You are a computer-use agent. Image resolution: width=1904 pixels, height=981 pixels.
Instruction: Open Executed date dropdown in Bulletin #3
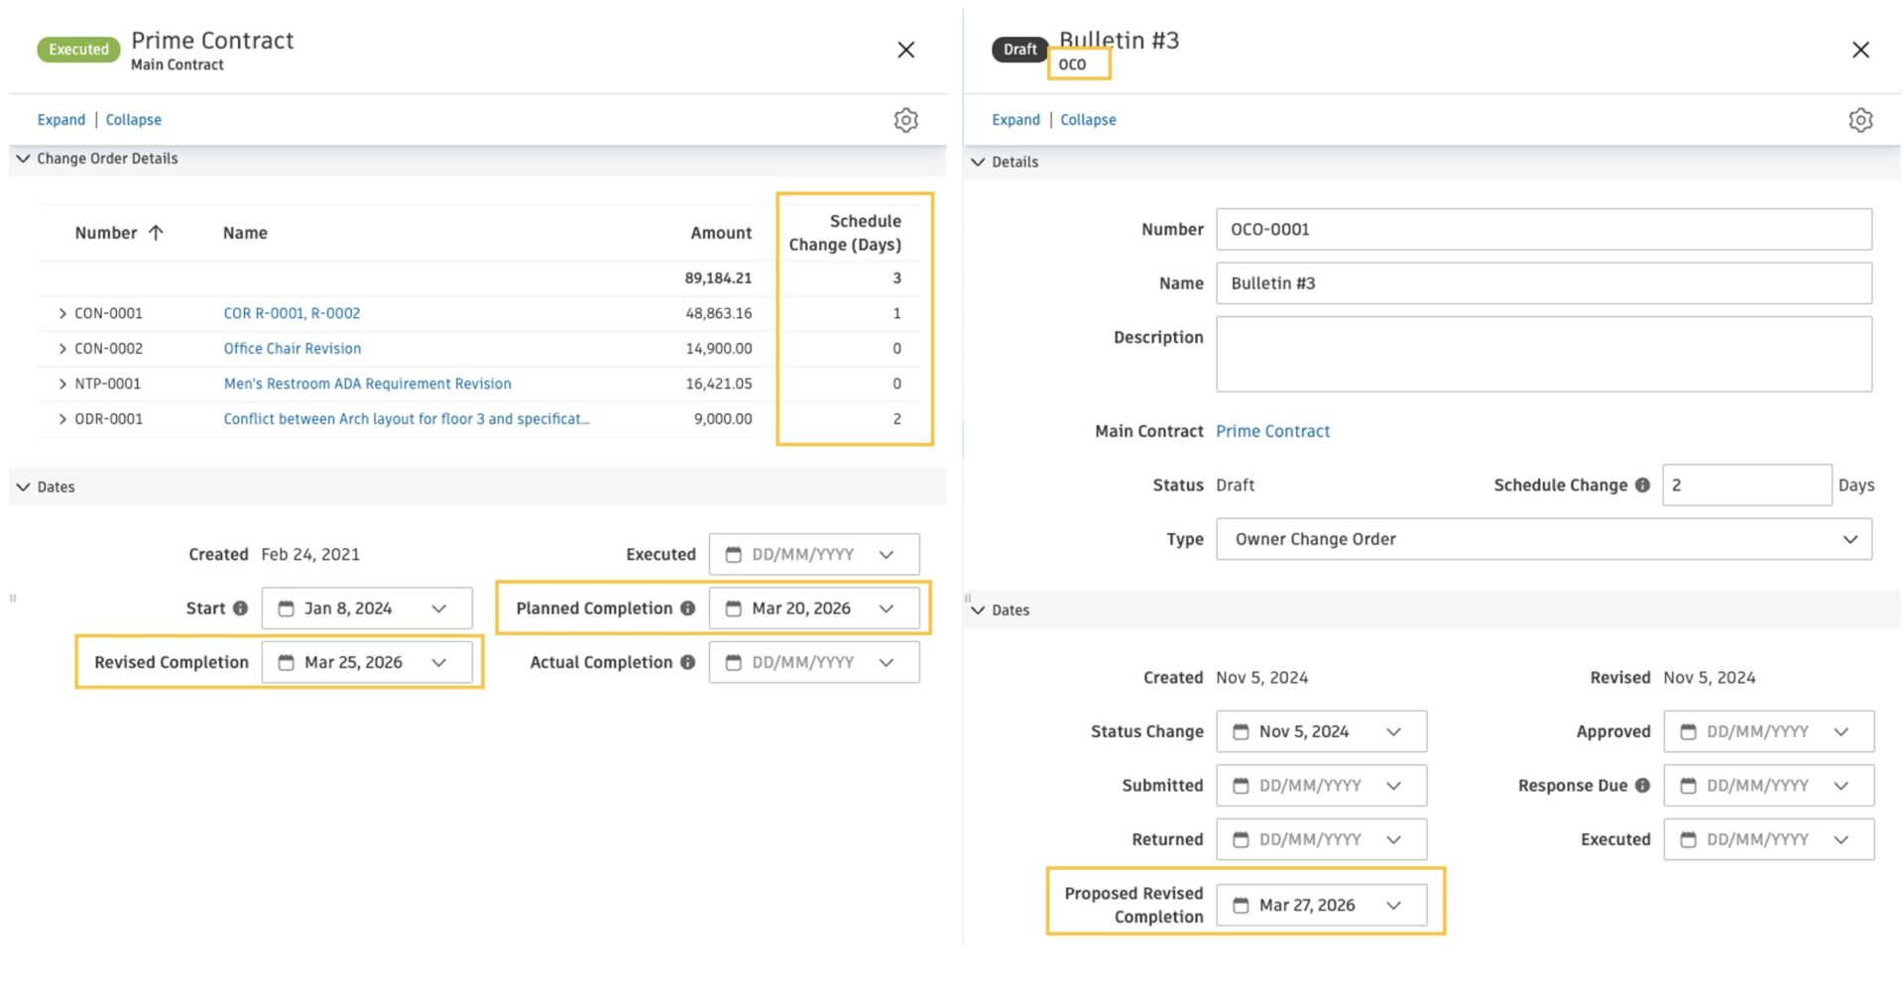(x=1842, y=839)
